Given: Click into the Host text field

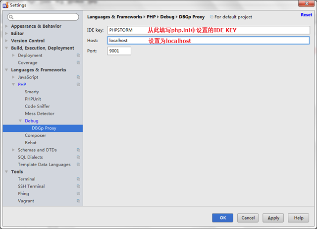Looking at the screenshot, I should [x=209, y=40].
